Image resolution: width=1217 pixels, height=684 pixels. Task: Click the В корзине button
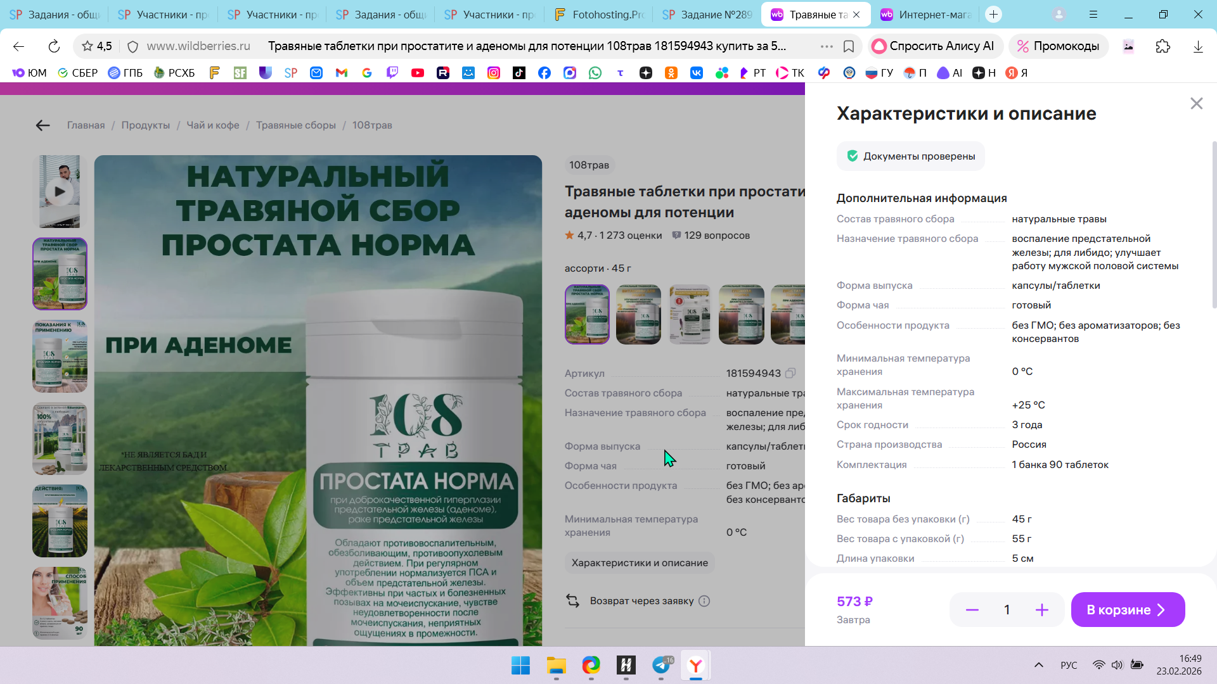click(1127, 610)
